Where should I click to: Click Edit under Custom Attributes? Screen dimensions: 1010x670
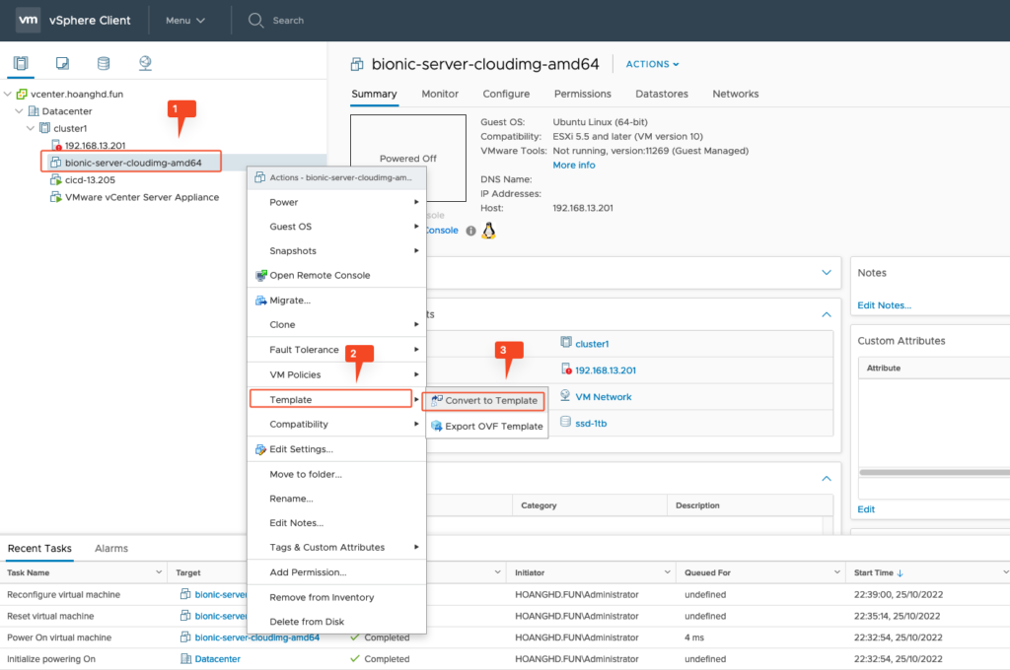pos(866,509)
